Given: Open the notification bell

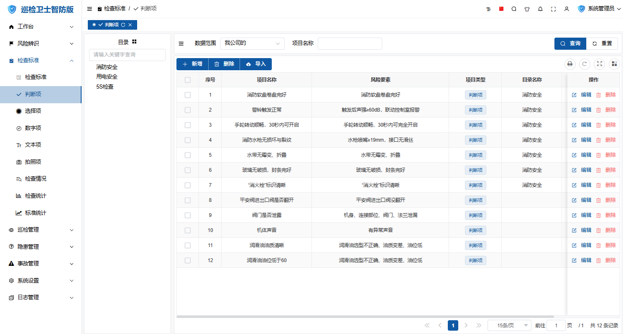Looking at the screenshot, I should click(540, 9).
